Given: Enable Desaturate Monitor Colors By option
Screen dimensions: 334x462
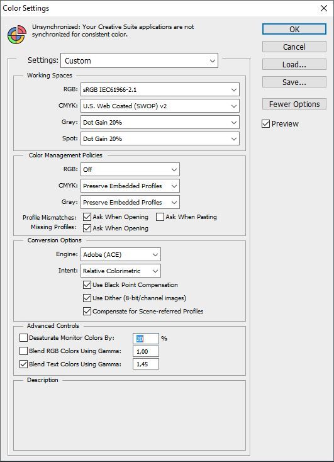Looking at the screenshot, I should pyautogui.click(x=23, y=337).
